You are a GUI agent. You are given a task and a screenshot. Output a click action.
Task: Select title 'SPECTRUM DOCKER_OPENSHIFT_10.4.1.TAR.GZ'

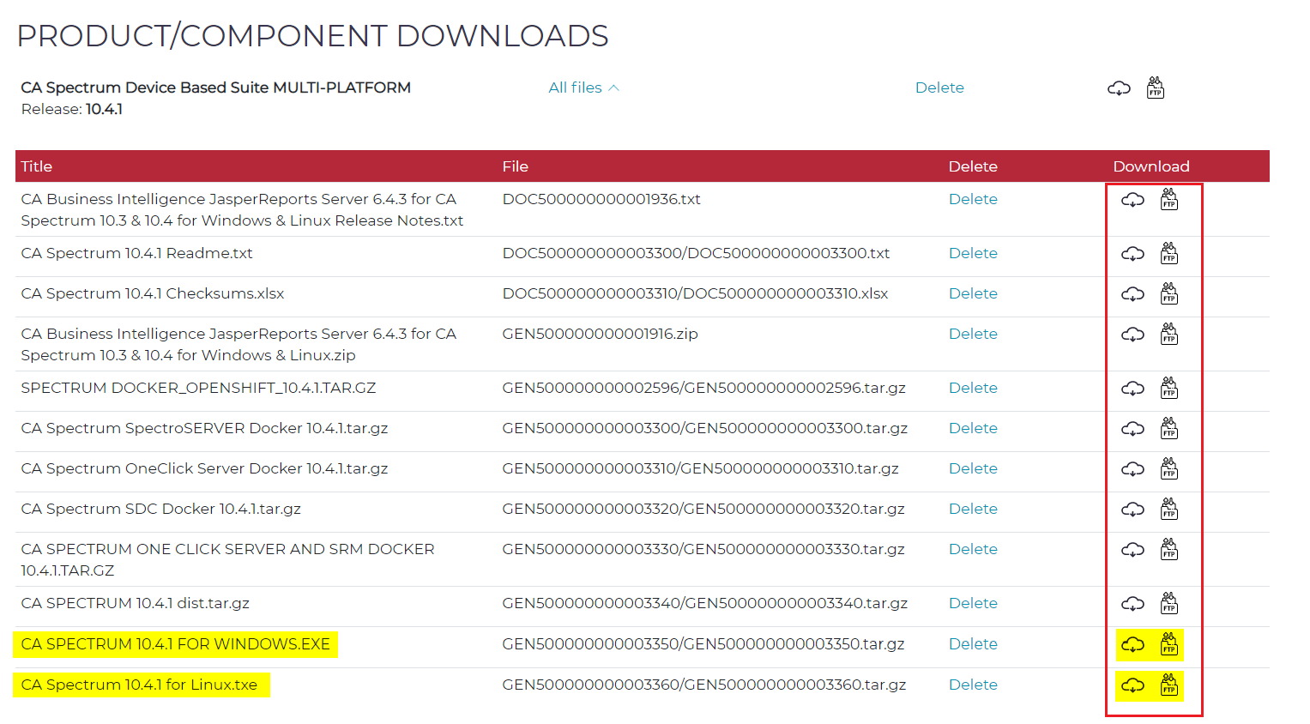199,388
